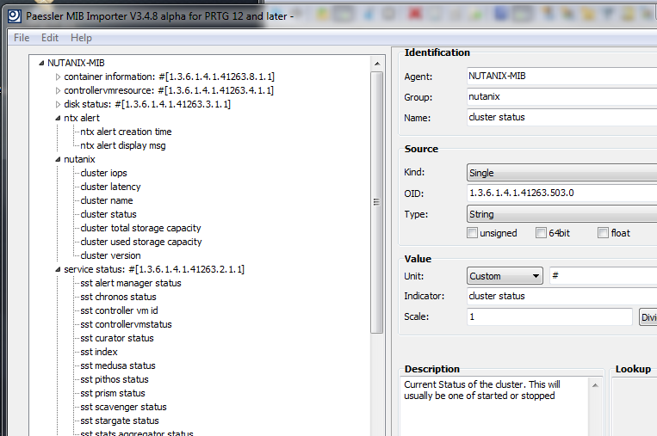Viewport: 657px width, 436px height.
Task: Click the Indicator field
Action: tap(562, 296)
